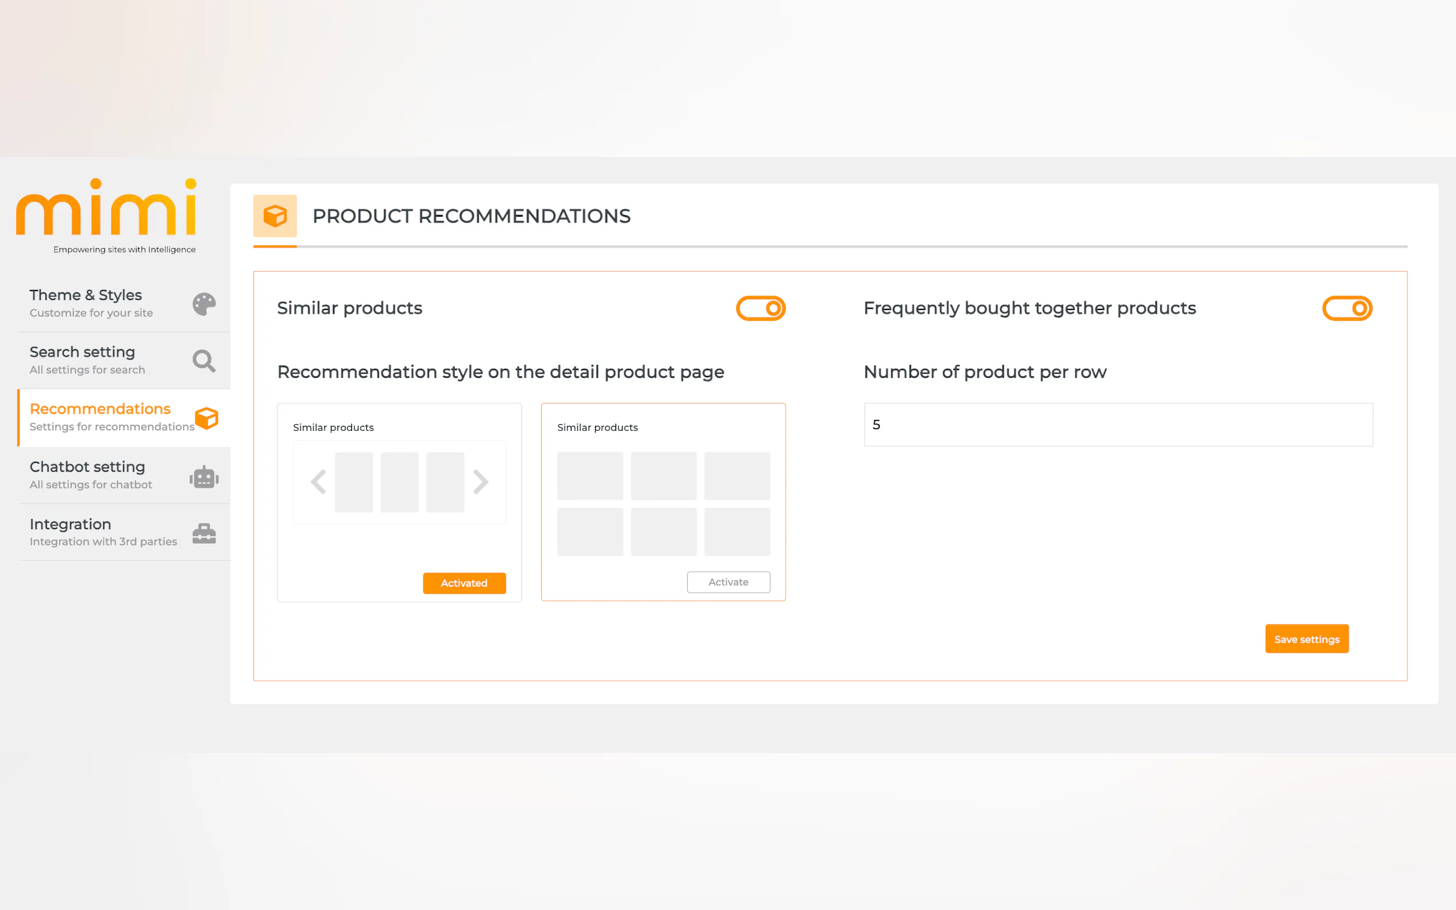This screenshot has width=1456, height=910.
Task: Toggle Frequently bought together products switch
Action: pos(1347,308)
